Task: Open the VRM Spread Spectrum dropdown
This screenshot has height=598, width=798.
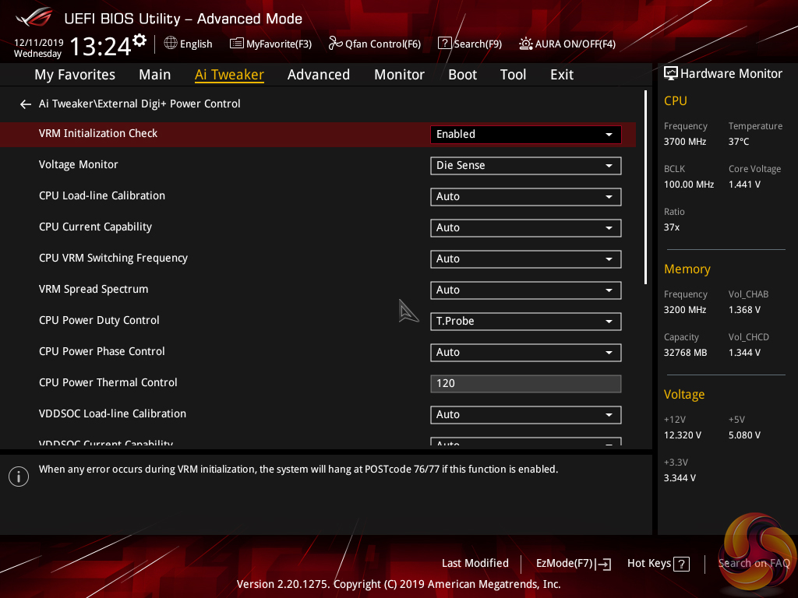Action: click(525, 290)
